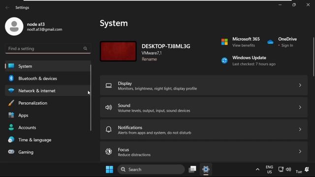
Task: Open Task View on the taskbar
Action: click(x=192, y=169)
